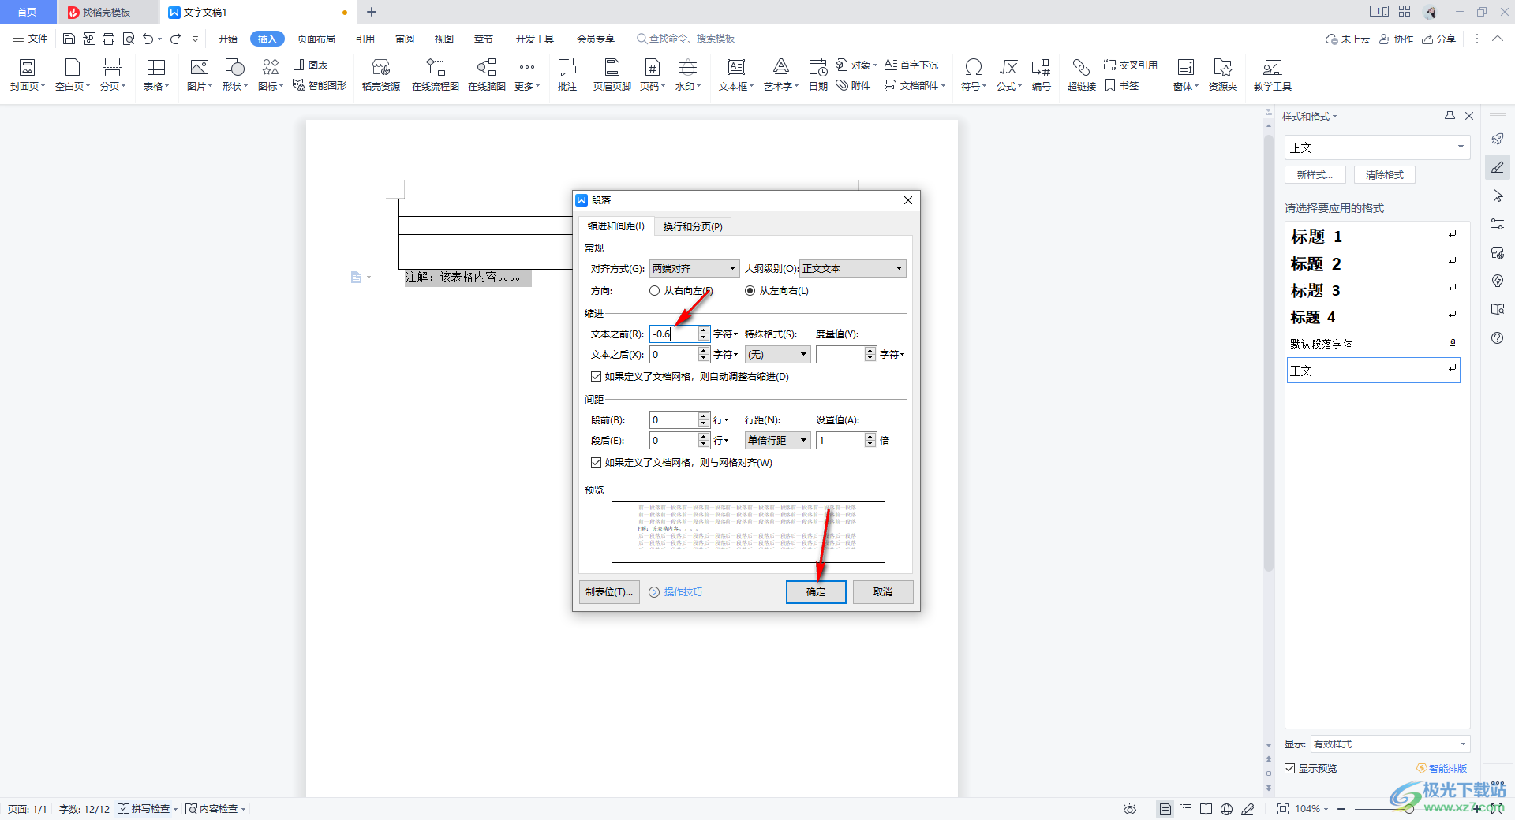
Task: Open new document tab with plus
Action: 372,12
